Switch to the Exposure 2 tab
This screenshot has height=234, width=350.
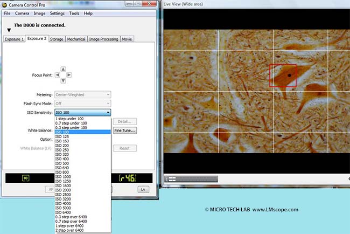37,38
